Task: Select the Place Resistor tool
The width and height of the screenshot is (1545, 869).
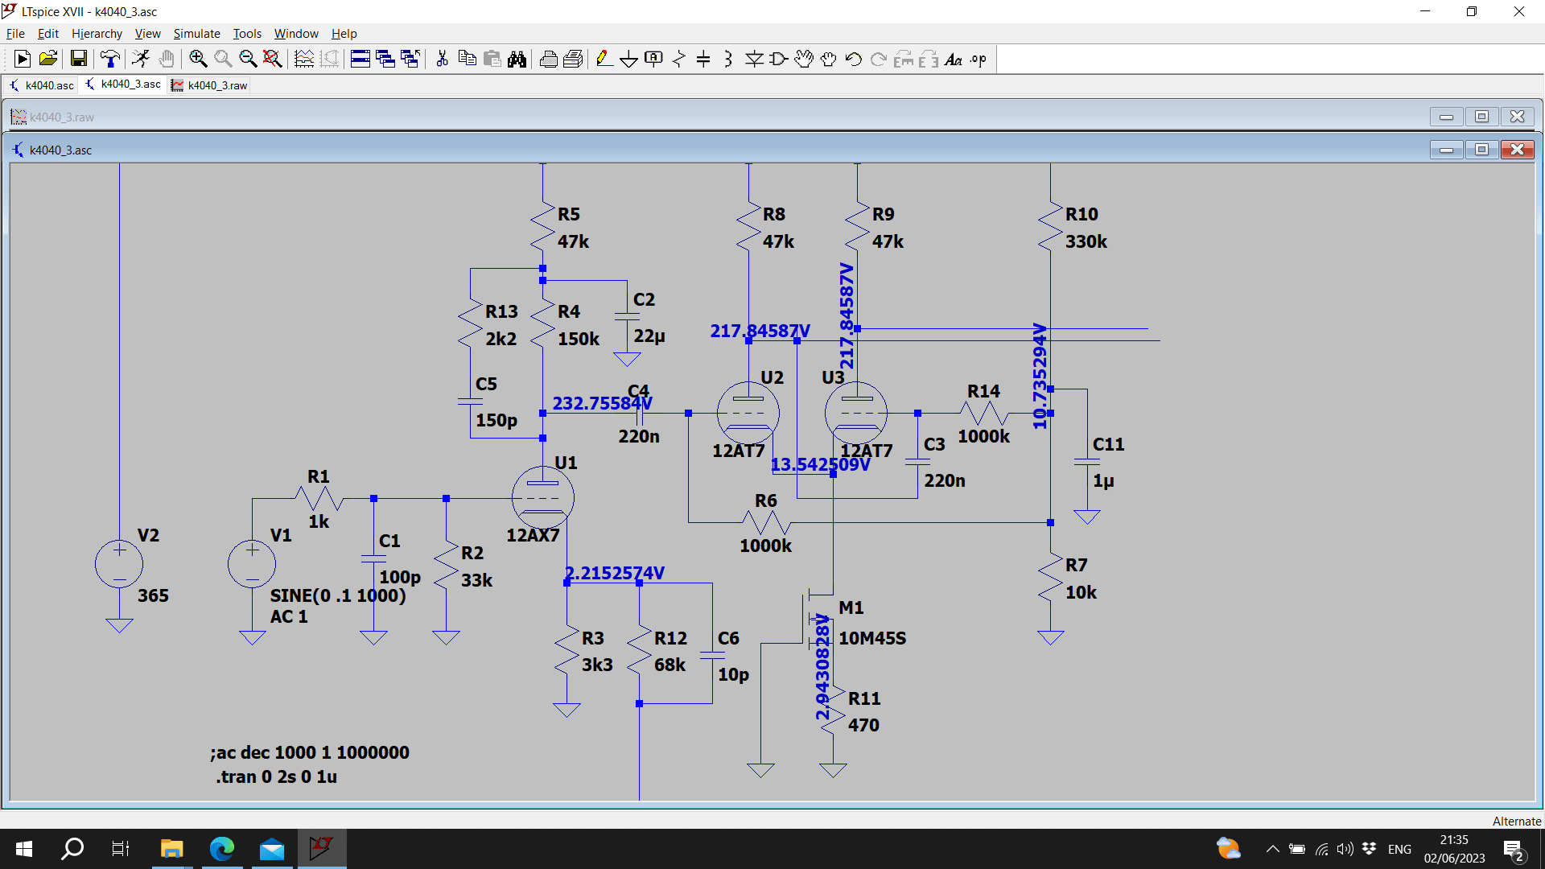Action: (679, 59)
